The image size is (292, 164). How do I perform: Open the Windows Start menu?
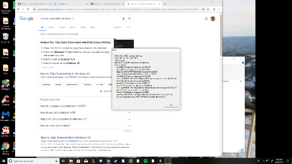point(4,160)
